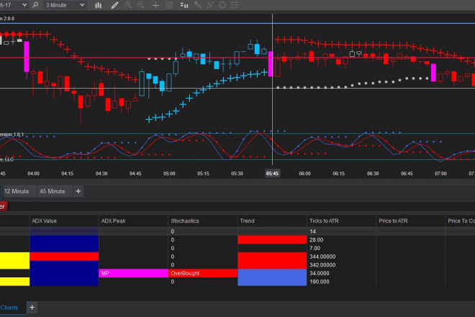Click the red Trend cell in 28.00 row
This screenshot has width=475, height=317.
tap(272, 240)
